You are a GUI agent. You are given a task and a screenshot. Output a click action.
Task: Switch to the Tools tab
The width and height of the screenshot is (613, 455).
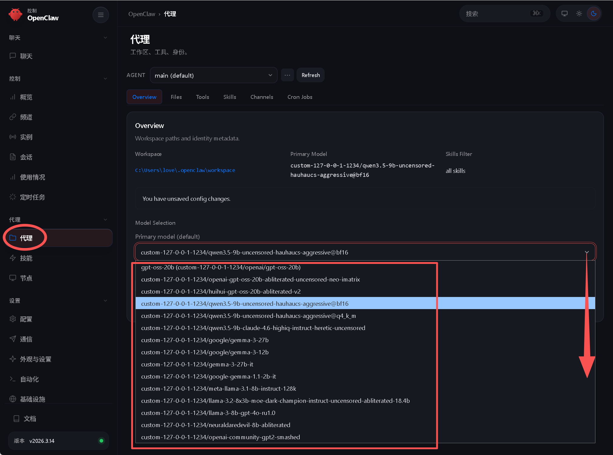coord(202,97)
